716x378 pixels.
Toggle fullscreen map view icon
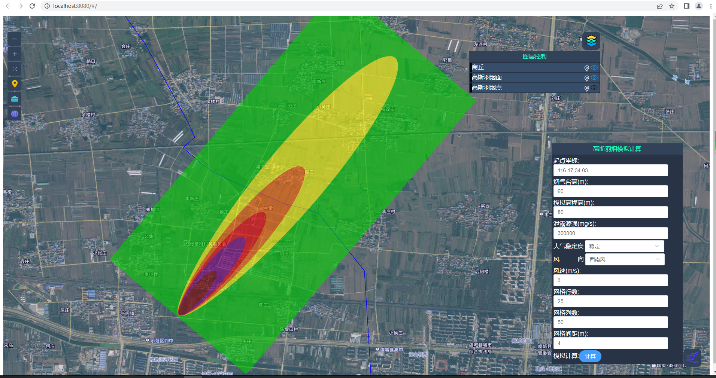pyautogui.click(x=15, y=69)
